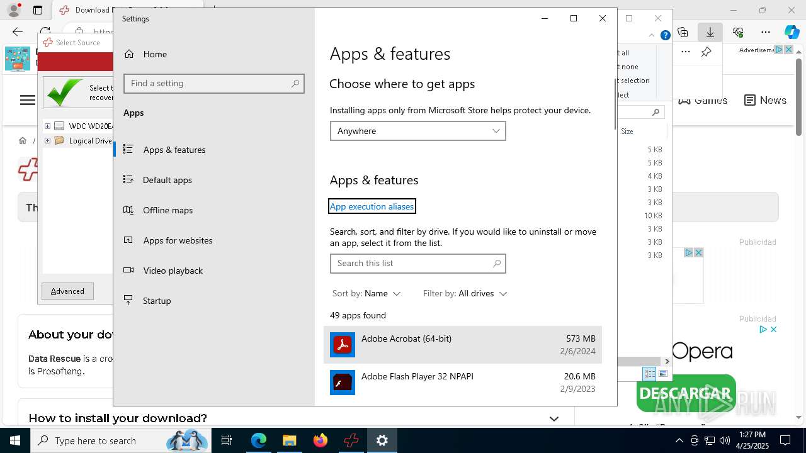Open Edge profile avatar icon
The image size is (806, 453).
(x=14, y=10)
